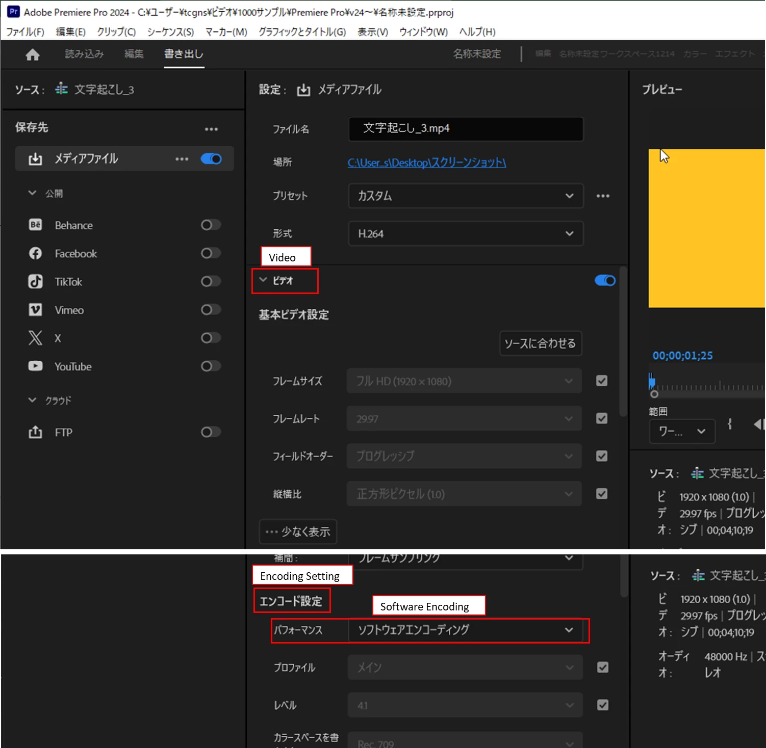Open the preview range dropdown
Image resolution: width=766 pixels, height=748 pixels.
[682, 432]
